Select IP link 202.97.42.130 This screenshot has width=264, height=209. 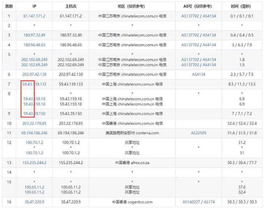pos(34,74)
